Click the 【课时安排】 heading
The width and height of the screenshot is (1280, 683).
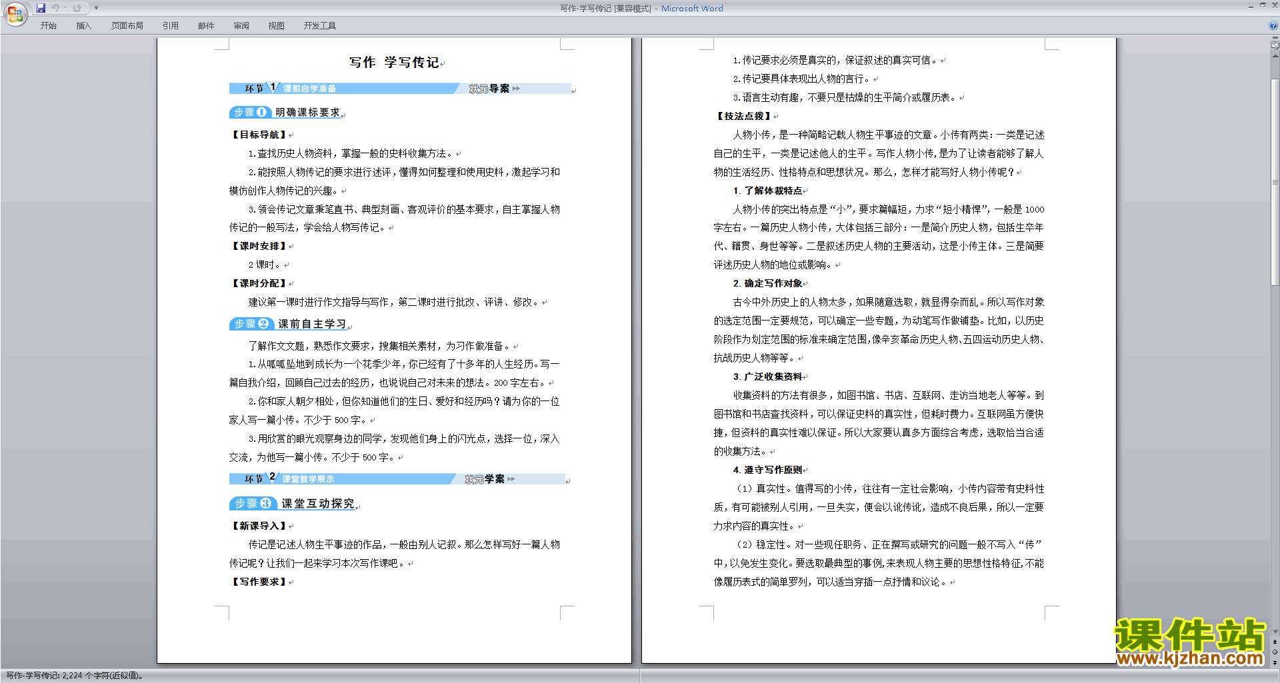pyautogui.click(x=259, y=246)
